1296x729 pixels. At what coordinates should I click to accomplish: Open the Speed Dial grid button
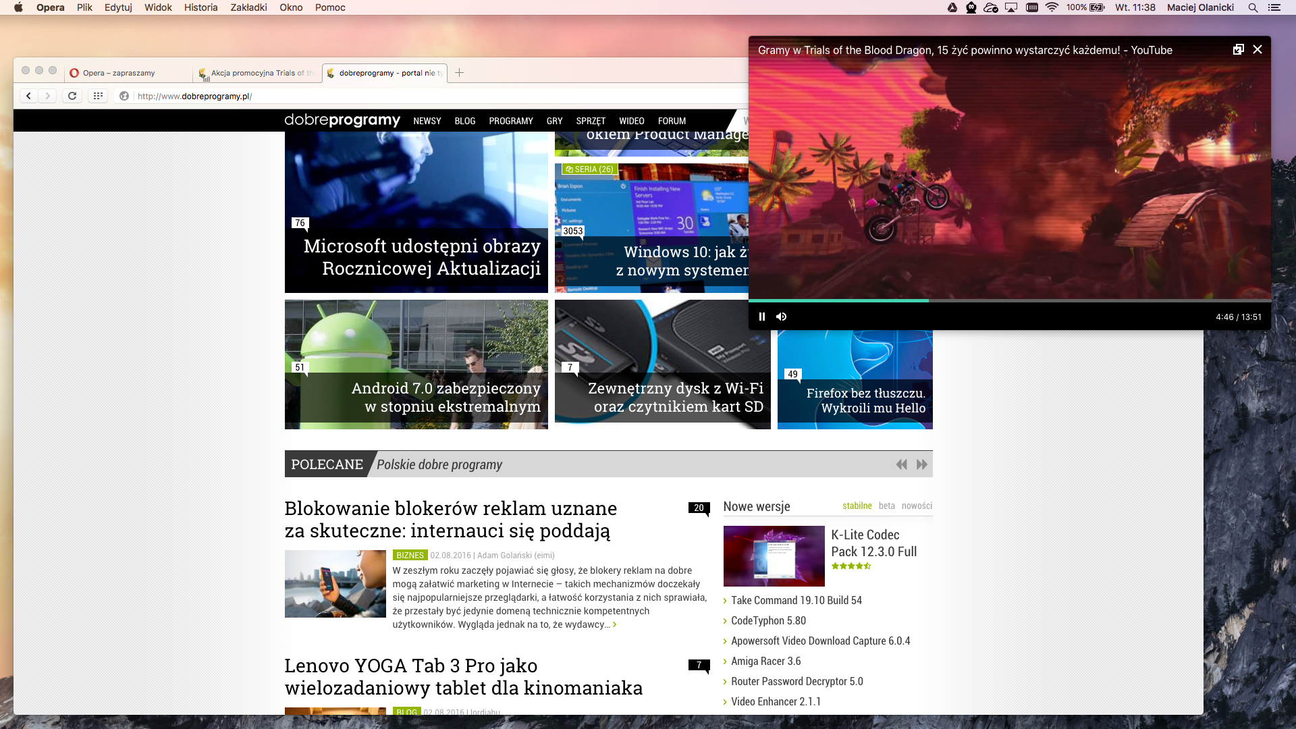[98, 96]
